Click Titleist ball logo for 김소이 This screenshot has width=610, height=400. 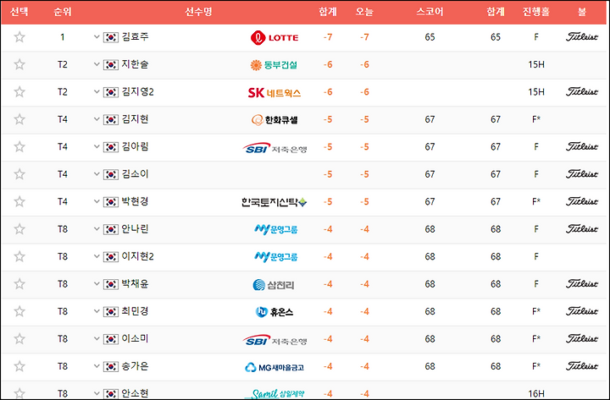tap(581, 174)
